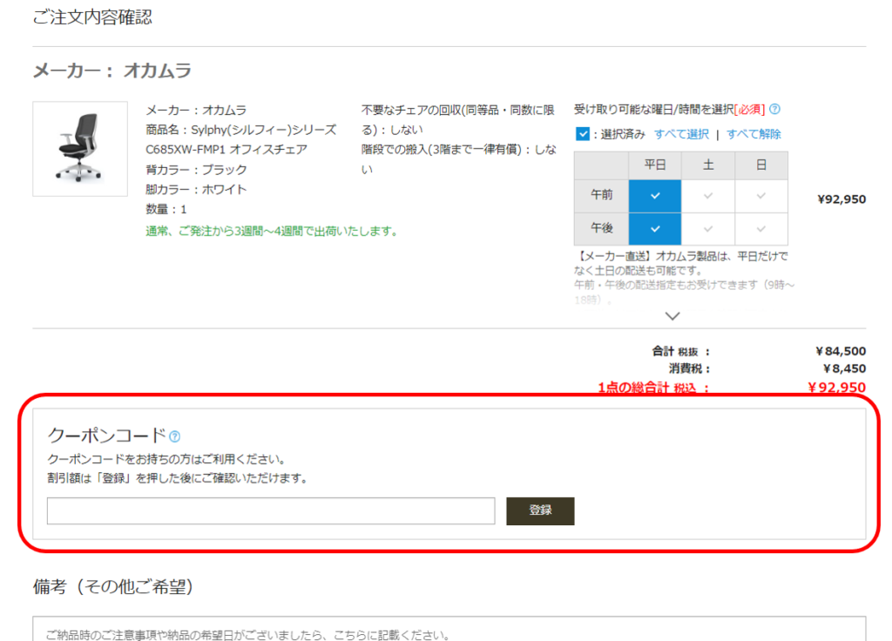Click the subtotal value ¥84,500

coord(841,352)
